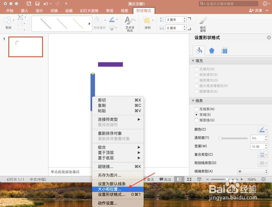272x207 pixels.
Task: Toggle the sidebar layout icon in title bar
Action: [29, 4]
